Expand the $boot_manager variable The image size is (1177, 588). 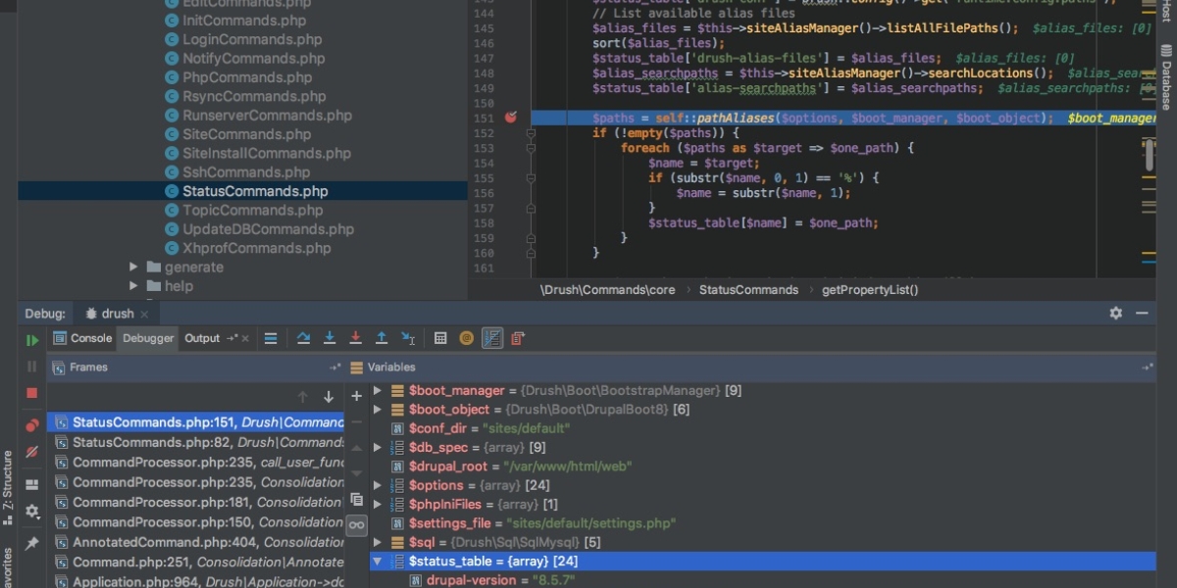(x=376, y=390)
